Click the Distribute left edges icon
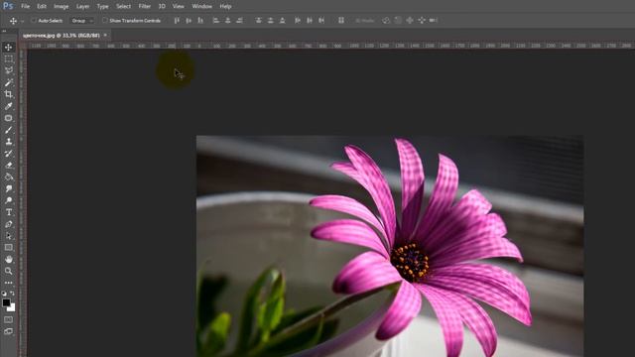 pyautogui.click(x=298, y=20)
